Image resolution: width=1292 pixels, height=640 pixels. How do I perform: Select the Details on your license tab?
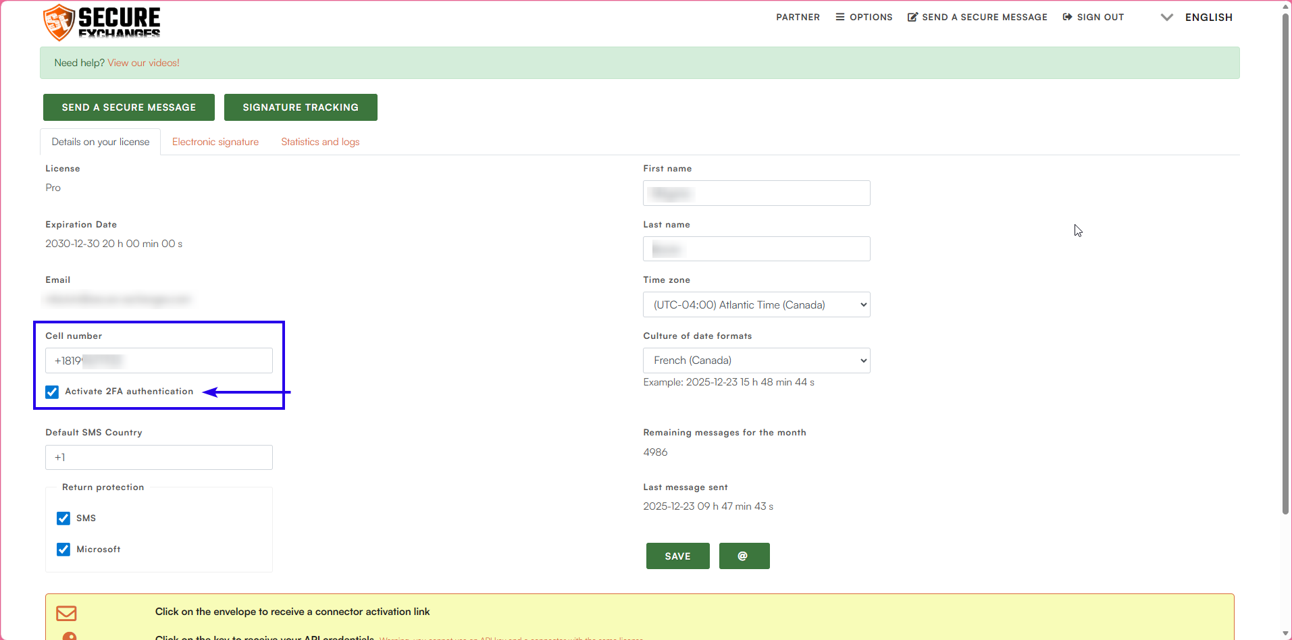coord(101,142)
